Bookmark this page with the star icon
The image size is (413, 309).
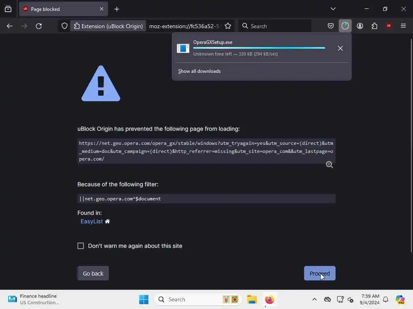[x=228, y=26]
